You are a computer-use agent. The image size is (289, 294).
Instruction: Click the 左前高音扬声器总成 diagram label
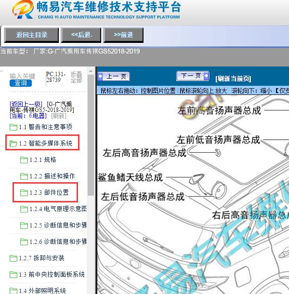(219, 110)
